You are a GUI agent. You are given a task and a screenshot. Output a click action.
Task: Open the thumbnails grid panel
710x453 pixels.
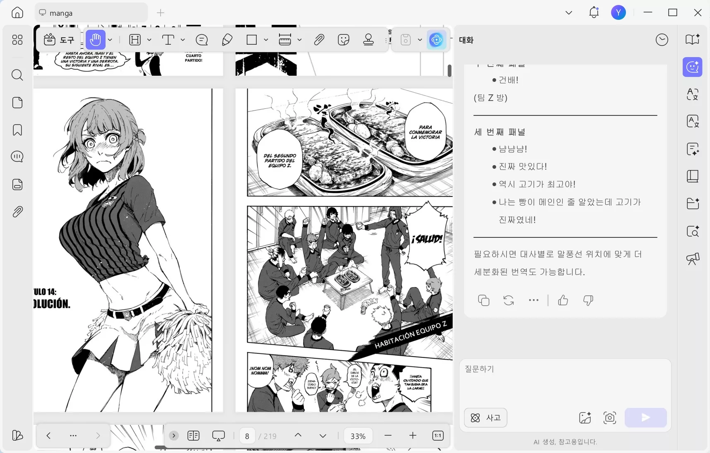click(17, 40)
